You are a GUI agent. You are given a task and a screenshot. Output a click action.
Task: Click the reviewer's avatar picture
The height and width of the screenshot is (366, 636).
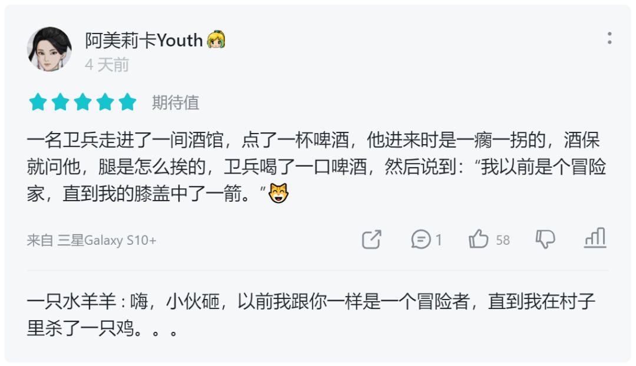click(x=49, y=49)
